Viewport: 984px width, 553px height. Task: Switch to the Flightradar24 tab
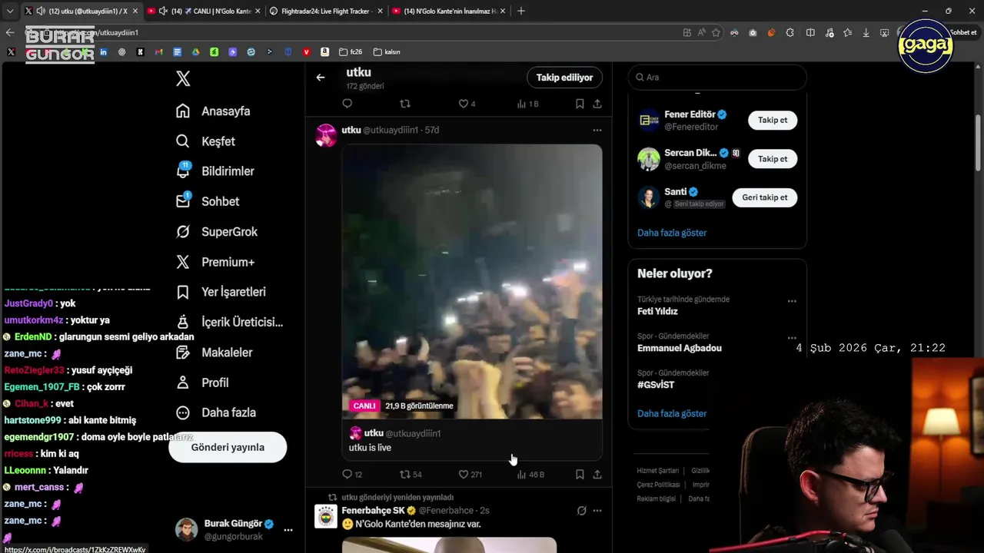(x=327, y=11)
